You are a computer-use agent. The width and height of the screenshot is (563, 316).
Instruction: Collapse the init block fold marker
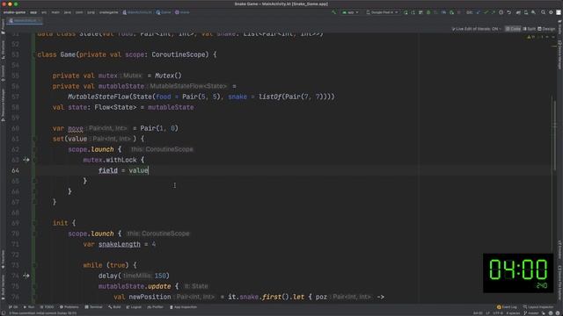35,223
